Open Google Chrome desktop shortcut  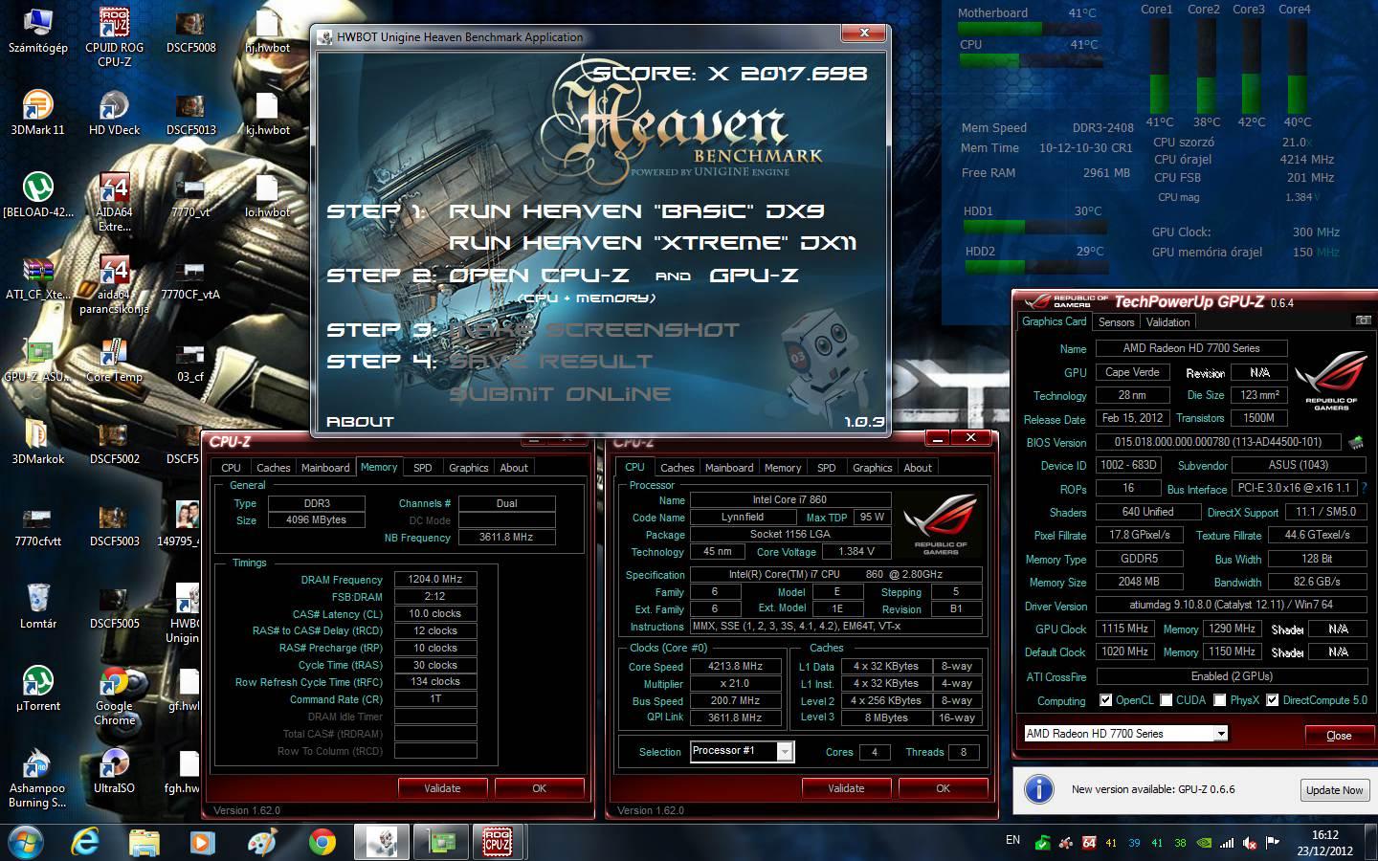[114, 696]
